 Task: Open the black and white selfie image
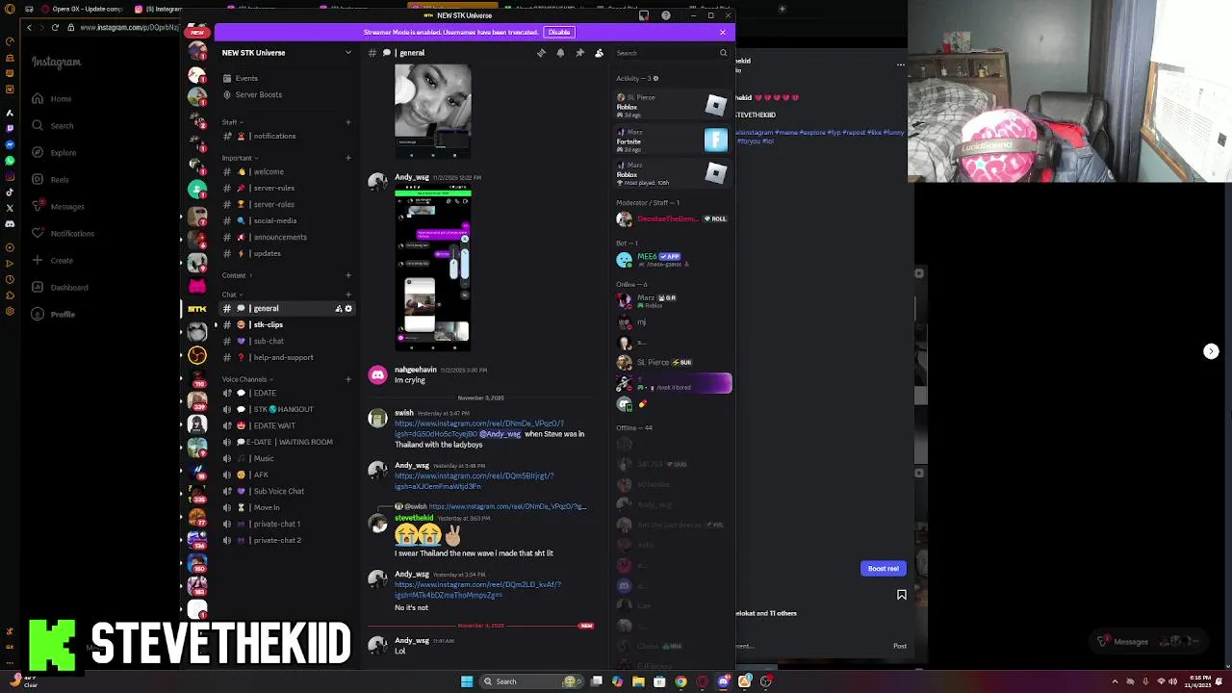coord(433,111)
